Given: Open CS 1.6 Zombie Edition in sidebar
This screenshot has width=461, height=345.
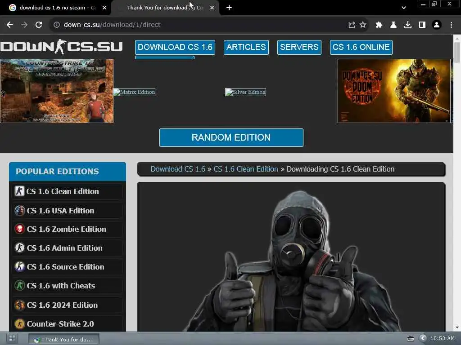Looking at the screenshot, I should 68,229.
